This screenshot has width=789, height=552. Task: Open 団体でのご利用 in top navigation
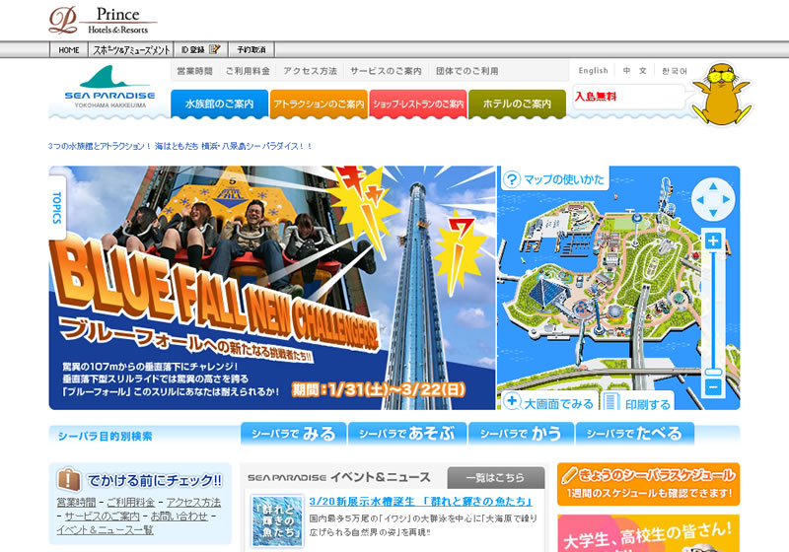[466, 71]
